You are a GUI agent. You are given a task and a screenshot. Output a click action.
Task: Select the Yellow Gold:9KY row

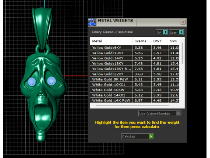pos(135,47)
